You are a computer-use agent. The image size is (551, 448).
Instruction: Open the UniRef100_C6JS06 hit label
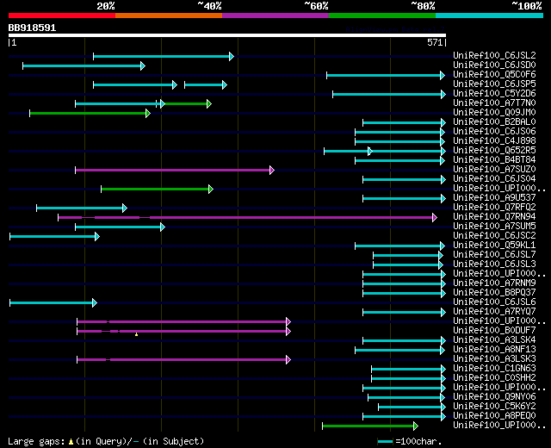tap(494, 131)
